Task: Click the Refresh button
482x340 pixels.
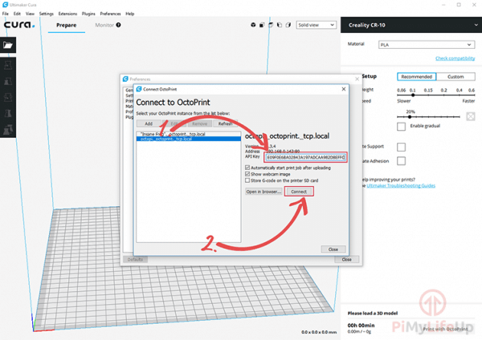Action: [225, 123]
